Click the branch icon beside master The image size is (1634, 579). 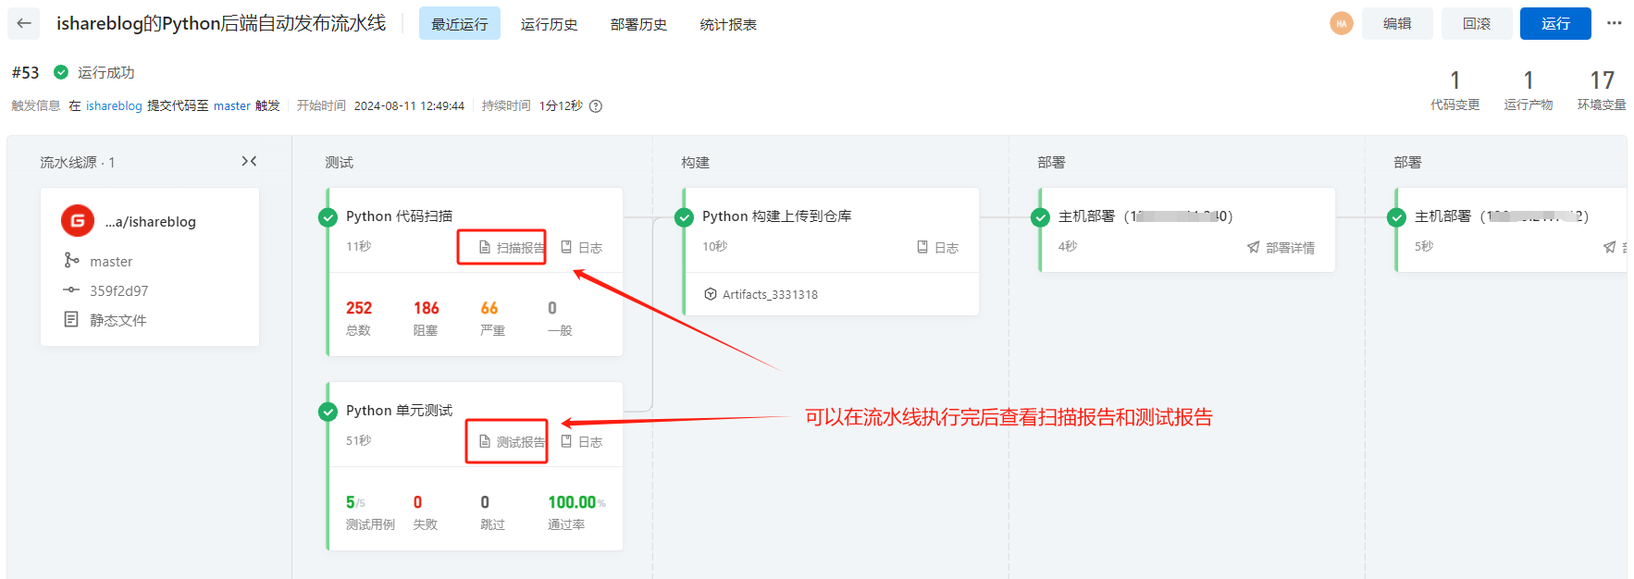(x=71, y=261)
